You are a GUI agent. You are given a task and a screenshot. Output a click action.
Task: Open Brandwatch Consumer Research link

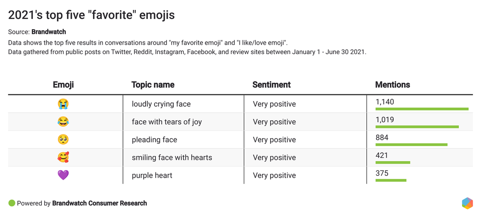tap(100, 203)
